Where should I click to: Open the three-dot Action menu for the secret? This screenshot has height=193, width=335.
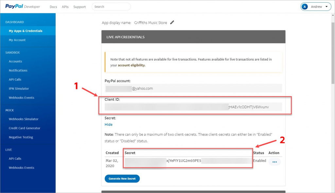tap(274, 162)
